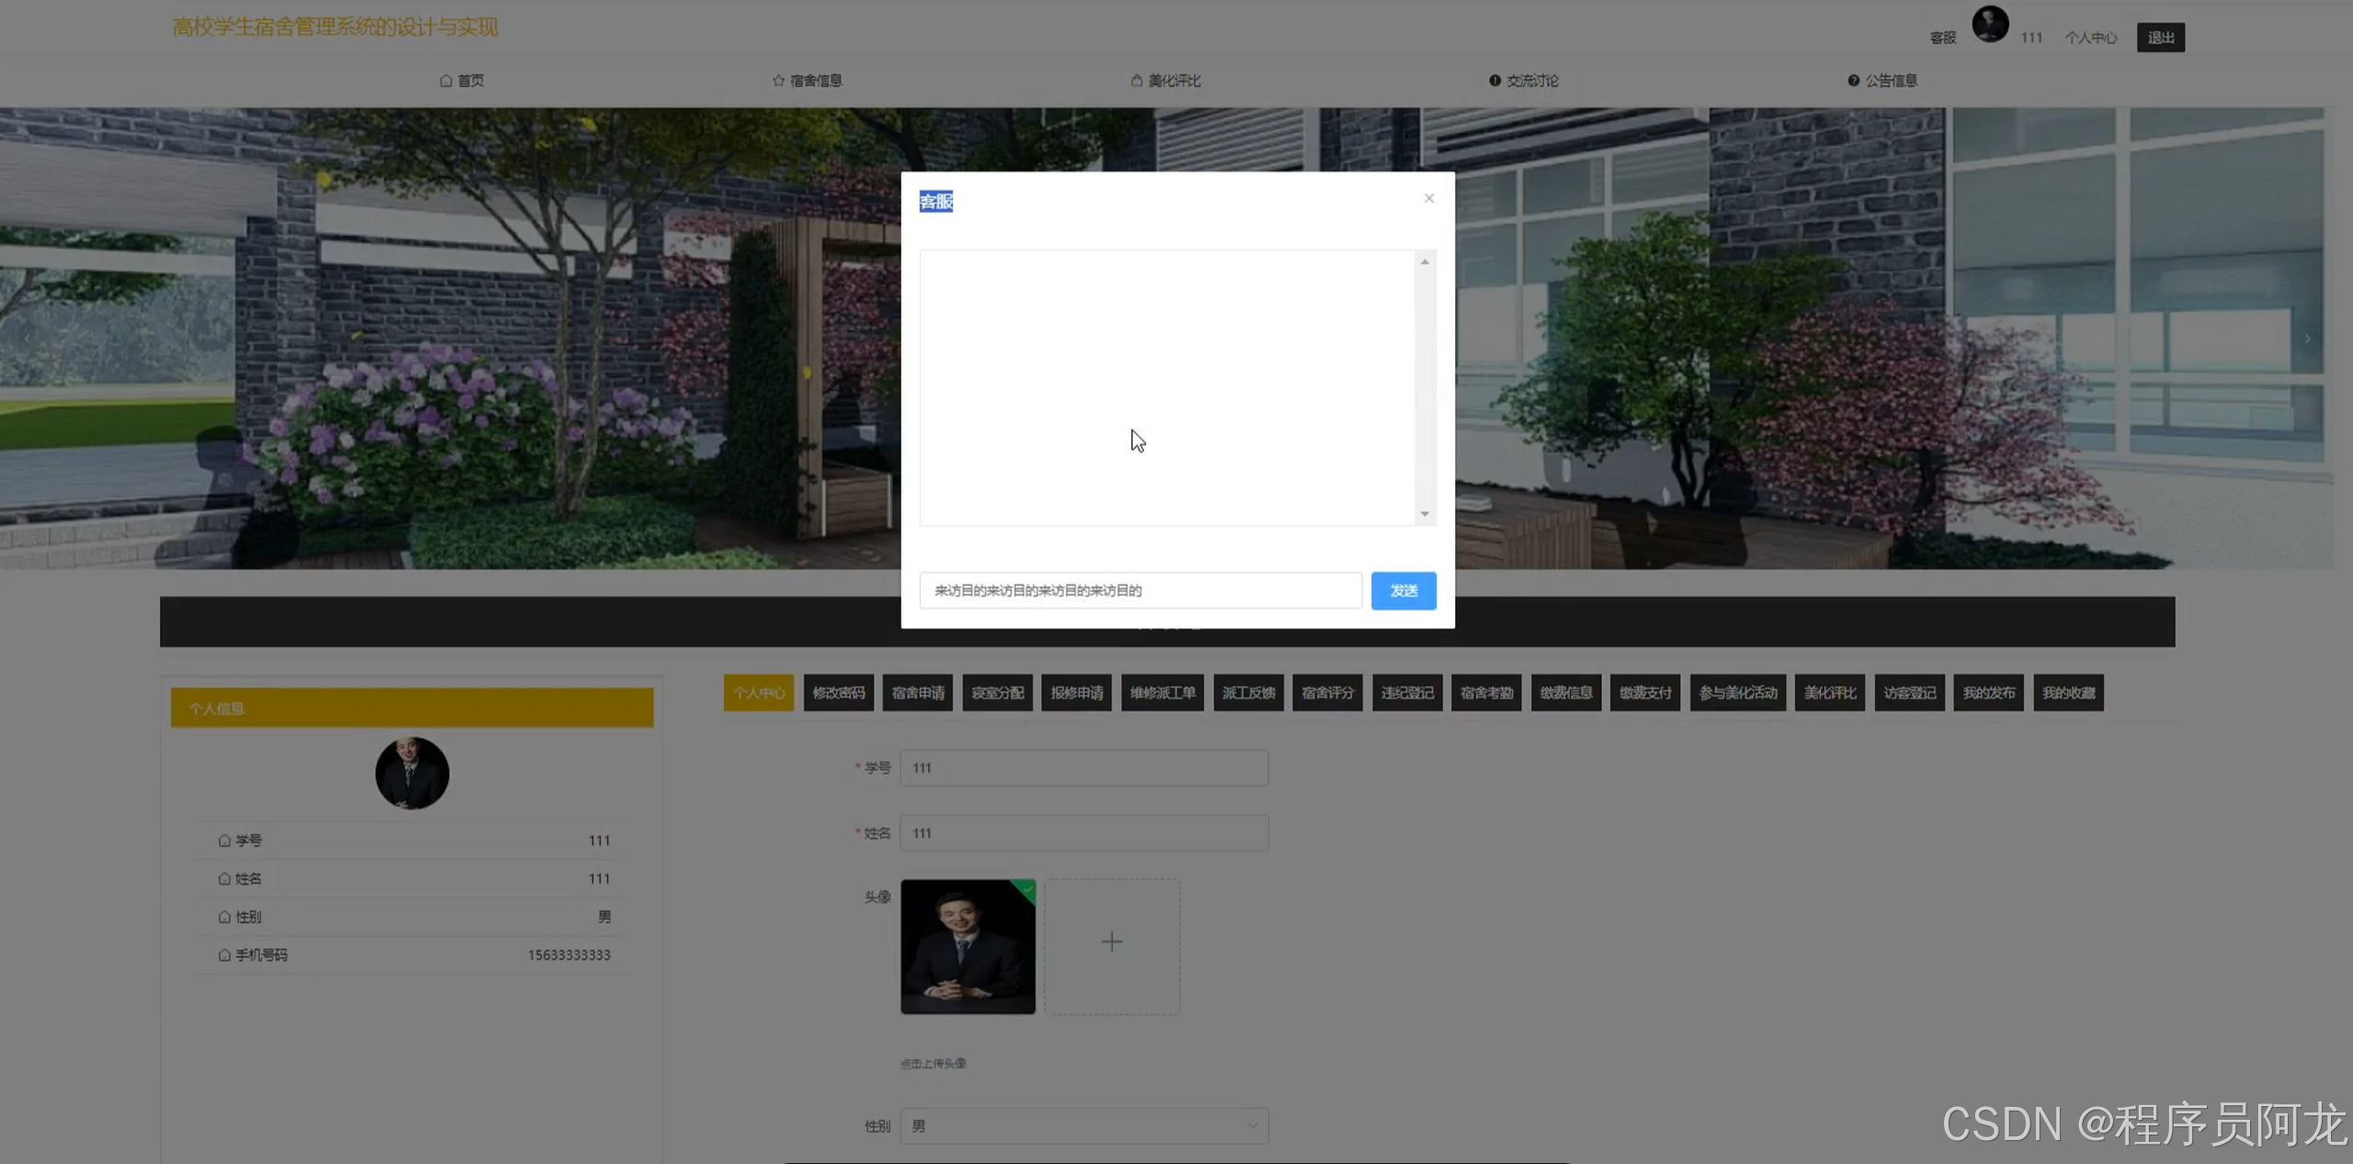This screenshot has width=2353, height=1164.
Task: Open 宿舍信息 star nav item
Action: (x=807, y=81)
